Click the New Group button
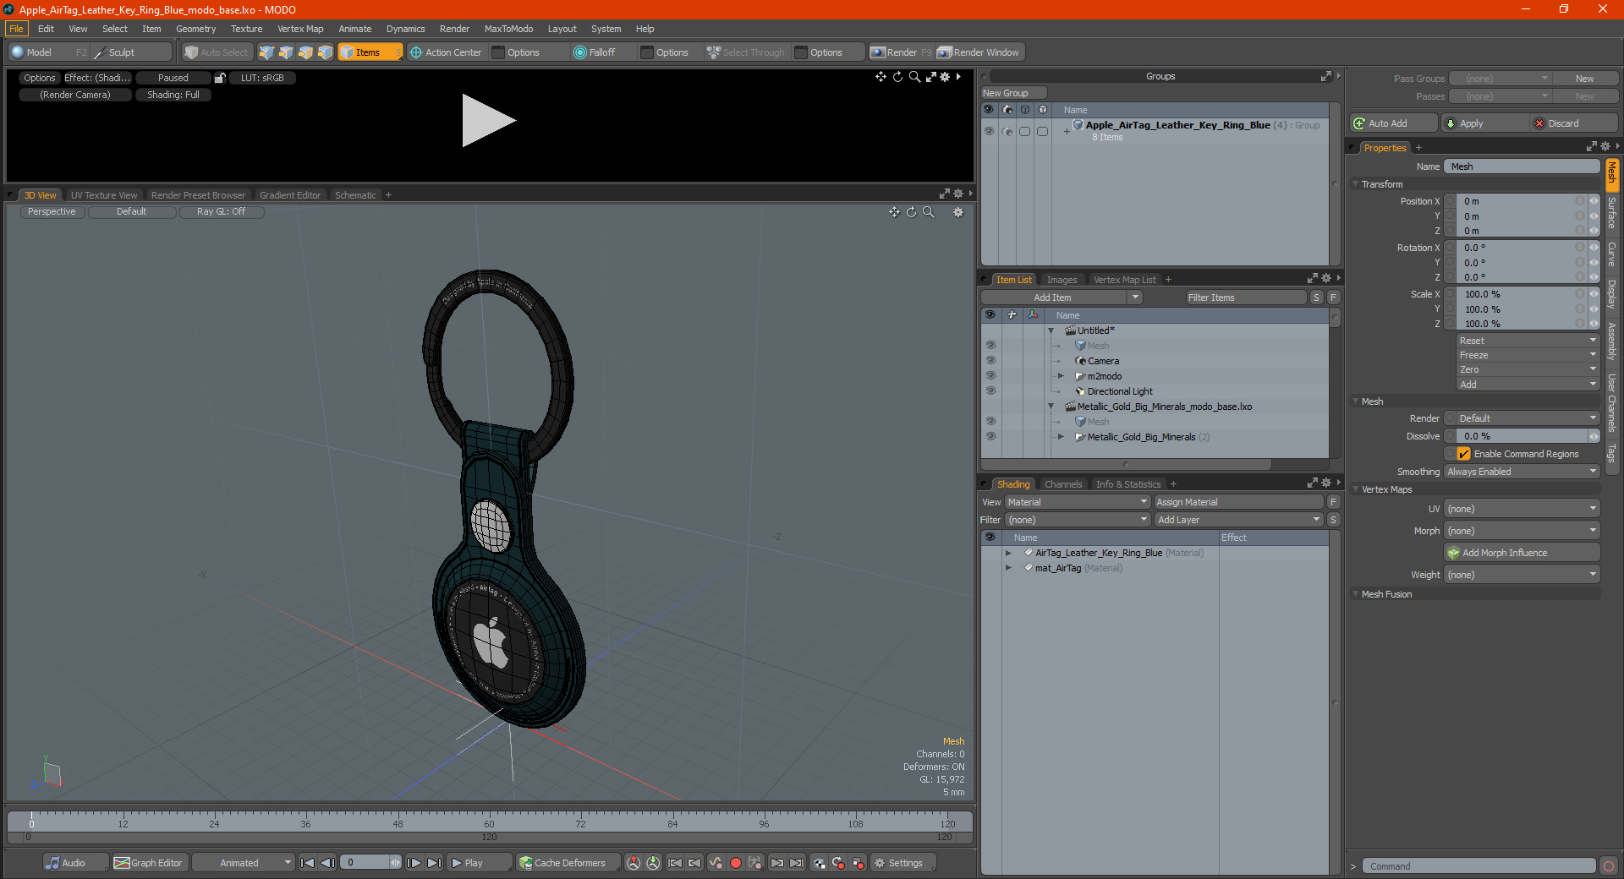Viewport: 1624px width, 879px height. 1013,93
